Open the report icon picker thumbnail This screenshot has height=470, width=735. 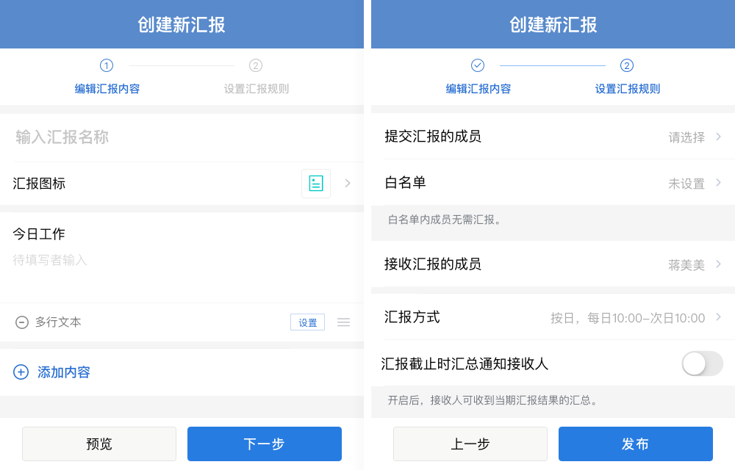[316, 184]
